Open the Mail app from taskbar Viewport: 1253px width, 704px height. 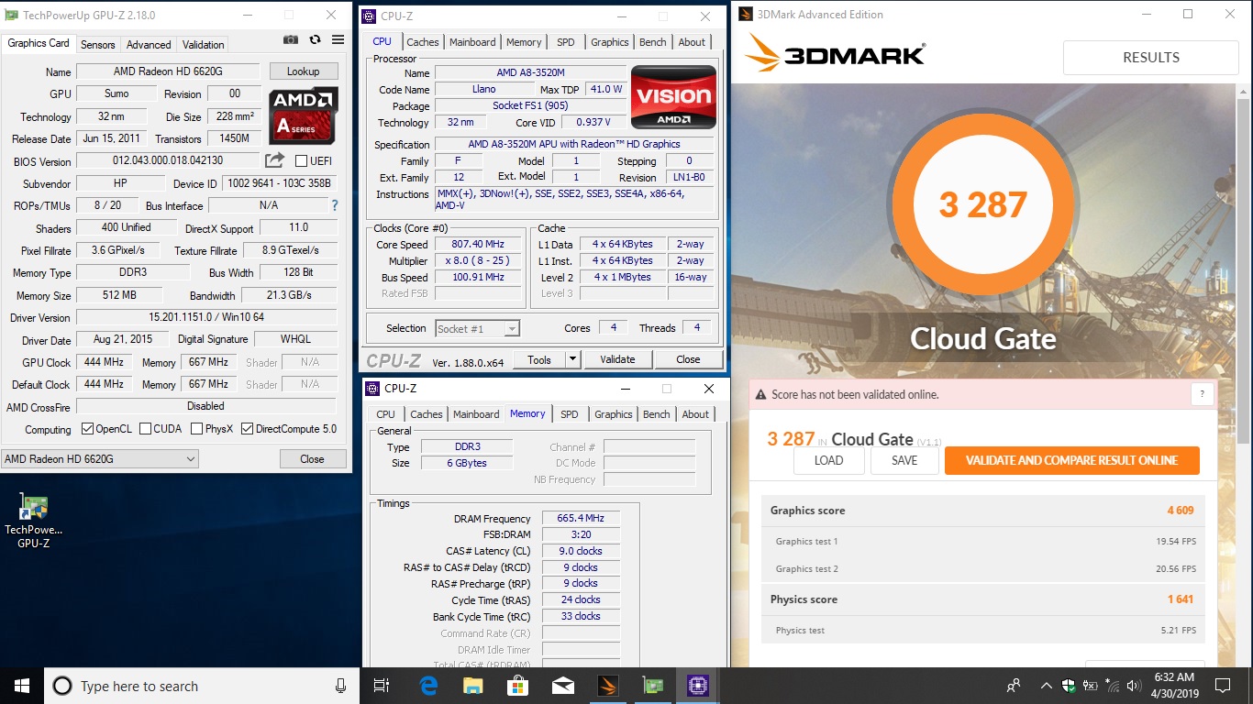(x=563, y=685)
